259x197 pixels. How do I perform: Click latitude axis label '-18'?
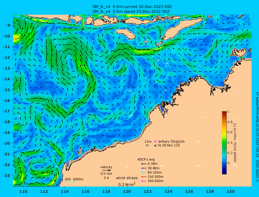(x=7, y=122)
